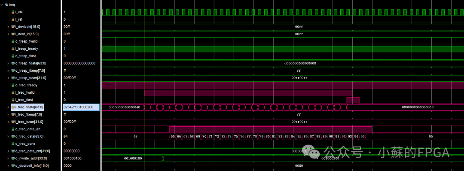Click the o_treq_tready signal icon
Screen dimensions: 464x171
[x=13, y=85]
